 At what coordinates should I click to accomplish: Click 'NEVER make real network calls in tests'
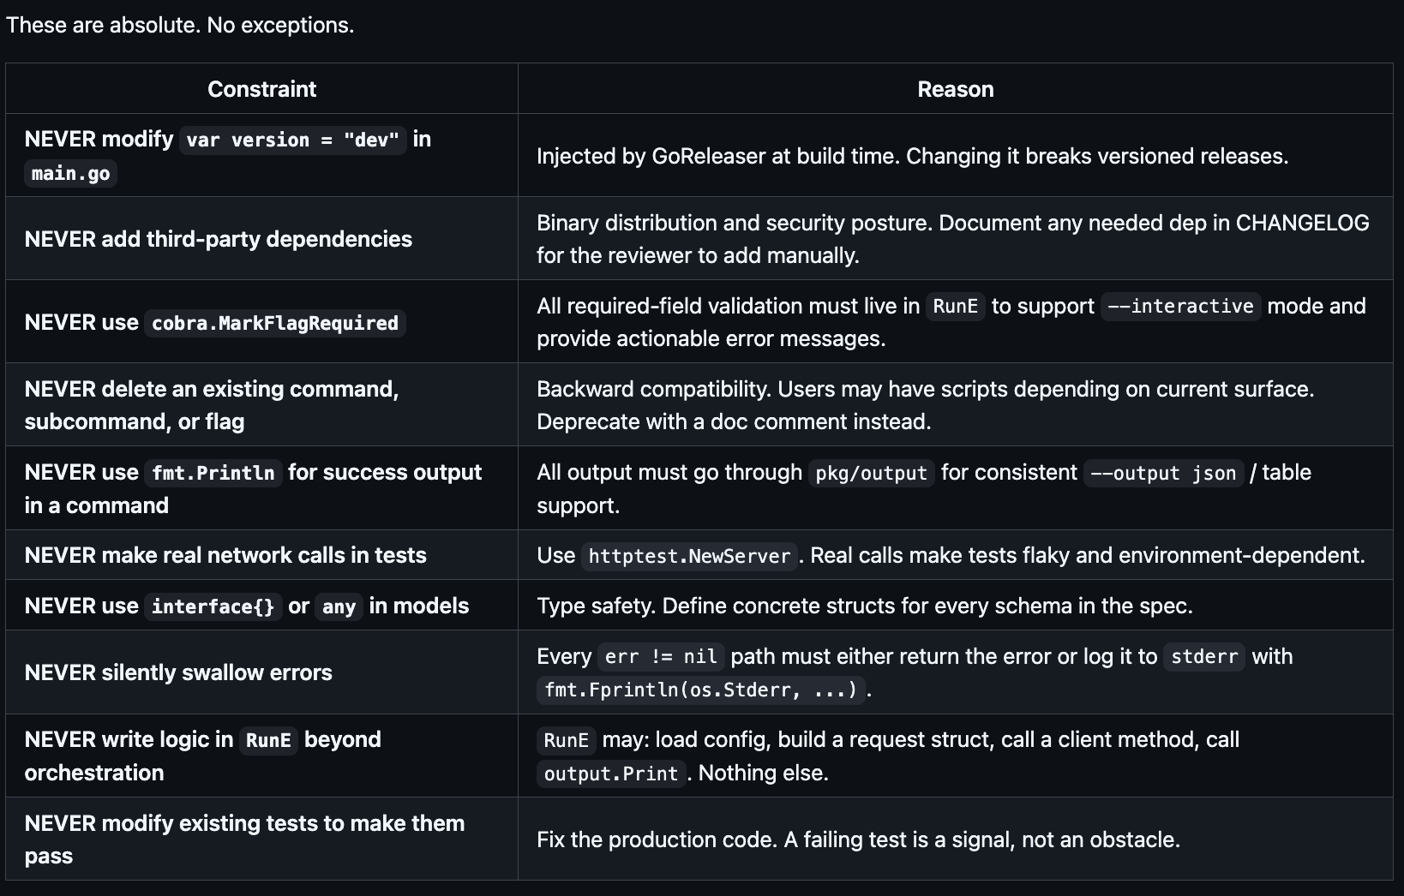click(225, 555)
